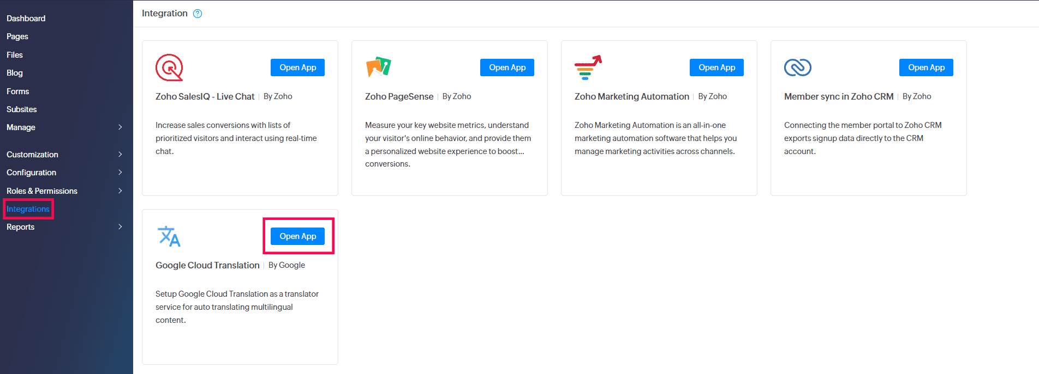
Task: Expand the Manage menu chevron
Action: coord(120,127)
